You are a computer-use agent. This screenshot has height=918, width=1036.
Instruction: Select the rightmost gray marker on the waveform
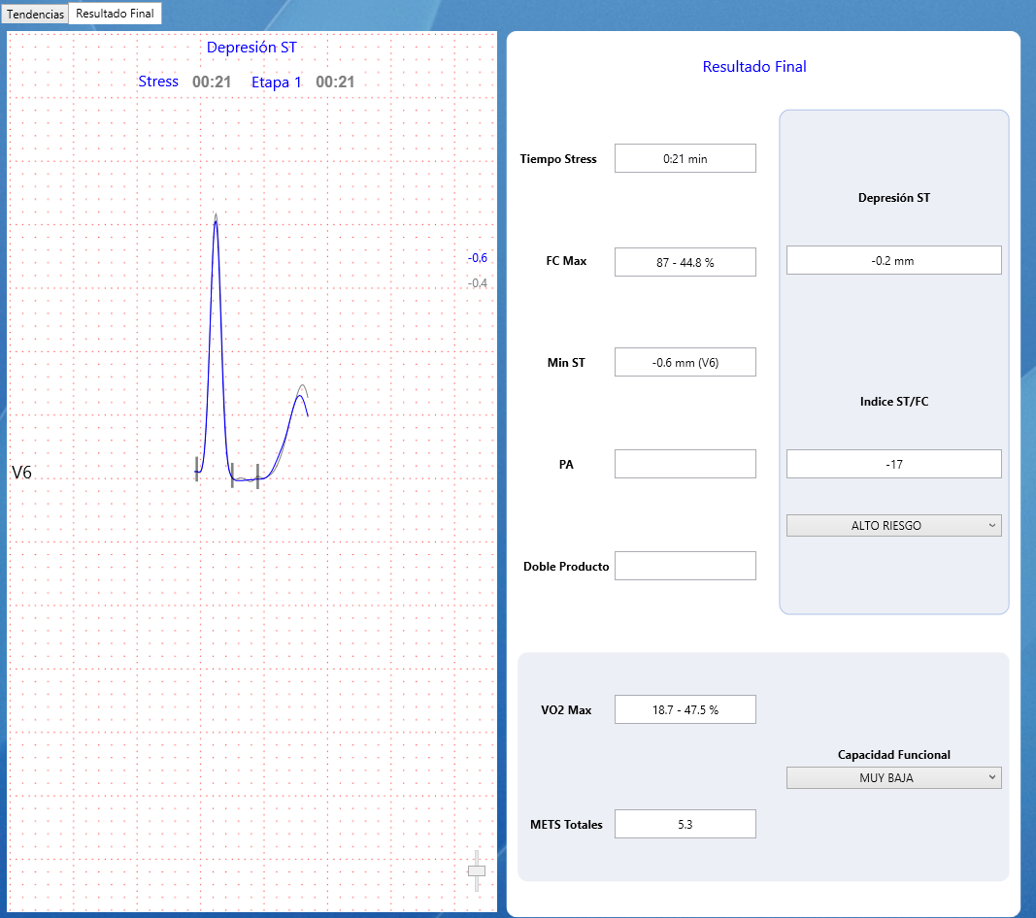(x=257, y=476)
